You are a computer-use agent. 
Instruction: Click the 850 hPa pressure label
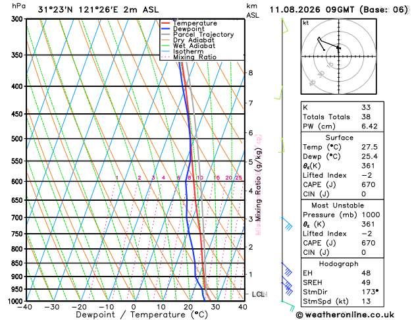pos(17,263)
